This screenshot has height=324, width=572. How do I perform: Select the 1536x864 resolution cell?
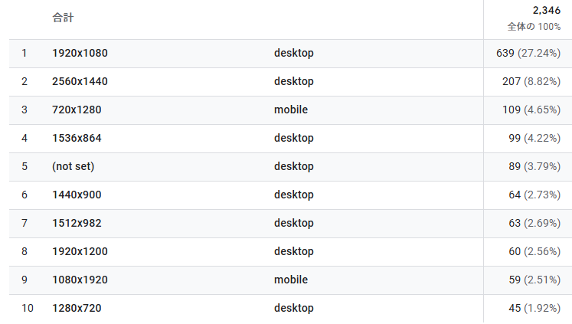pyautogui.click(x=77, y=139)
